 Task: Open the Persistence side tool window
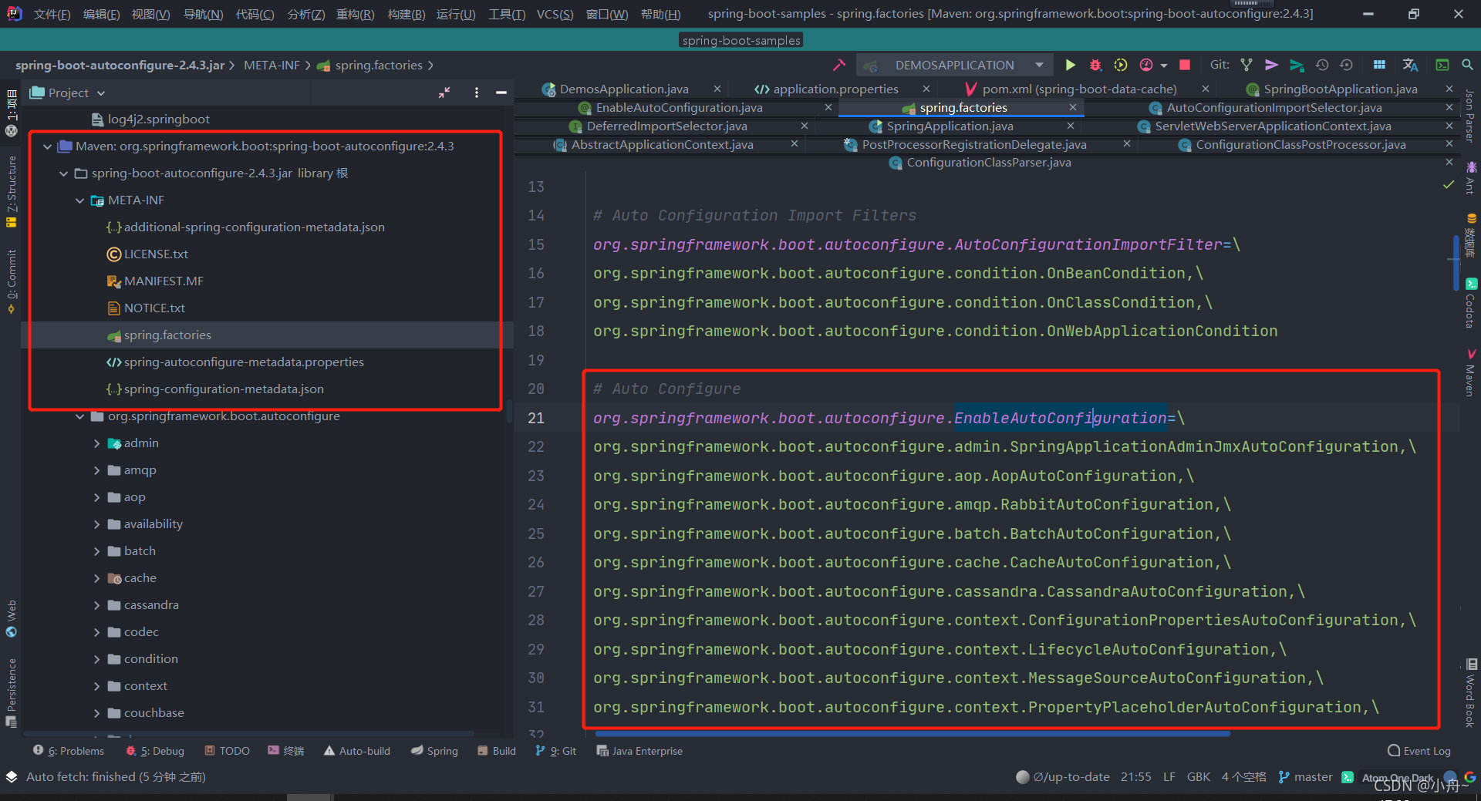[x=12, y=692]
